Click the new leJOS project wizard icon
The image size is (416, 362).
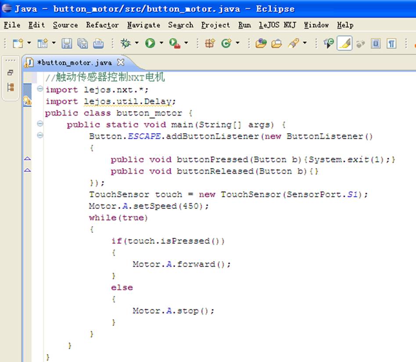[x=43, y=43]
